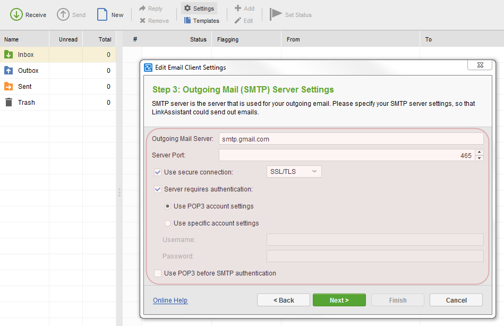Image resolution: width=504 pixels, height=326 pixels.
Task: Sort messages by To column
Action: tap(462, 39)
